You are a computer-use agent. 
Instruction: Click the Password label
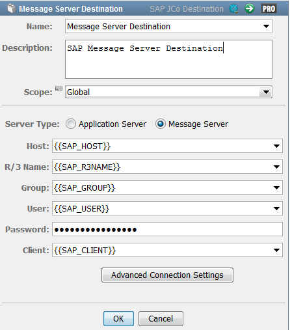[27, 229]
